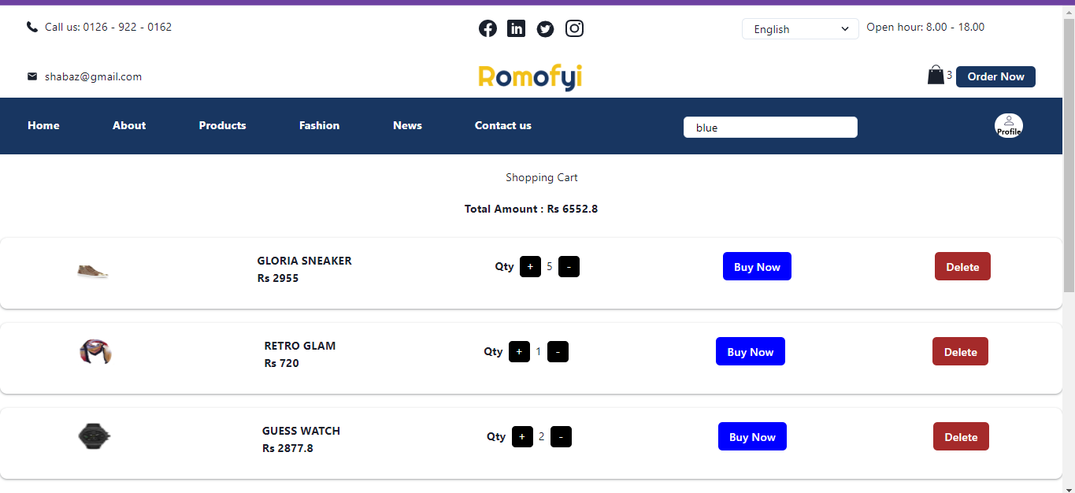The width and height of the screenshot is (1075, 493).
Task: Open the LinkedIn social icon
Action: click(x=516, y=28)
